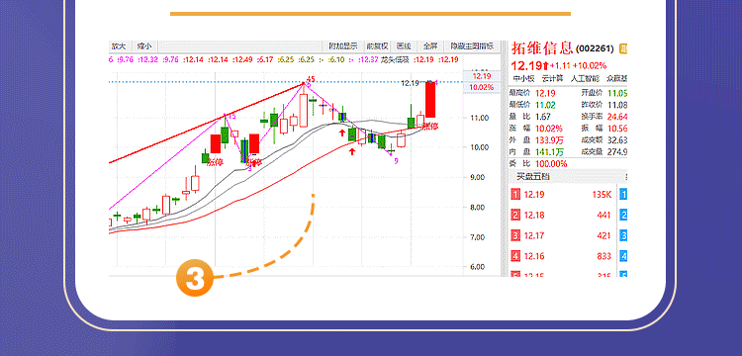Click the red level 4 bid icon

click(x=515, y=256)
